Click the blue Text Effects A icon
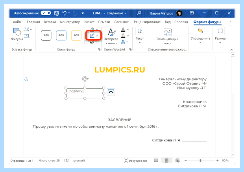The width and height of the screenshot is (244, 172). [x=123, y=42]
